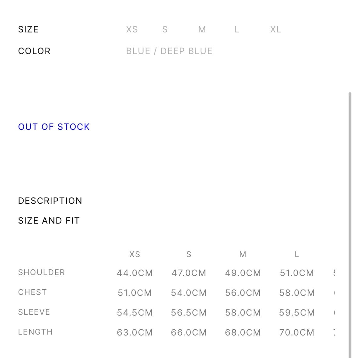Click the S column header in table
This screenshot has width=354, height=358.
189,254
